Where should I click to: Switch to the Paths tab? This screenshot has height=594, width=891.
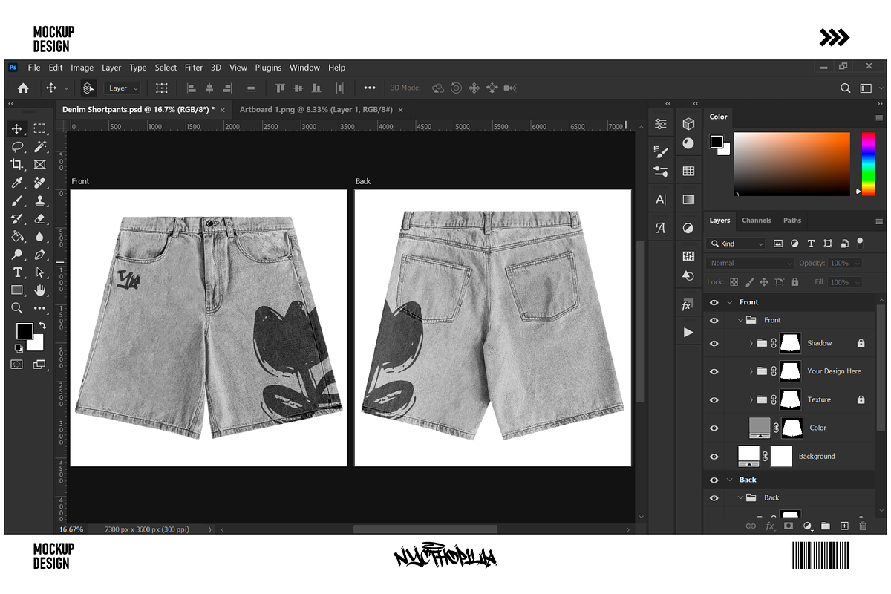792,221
